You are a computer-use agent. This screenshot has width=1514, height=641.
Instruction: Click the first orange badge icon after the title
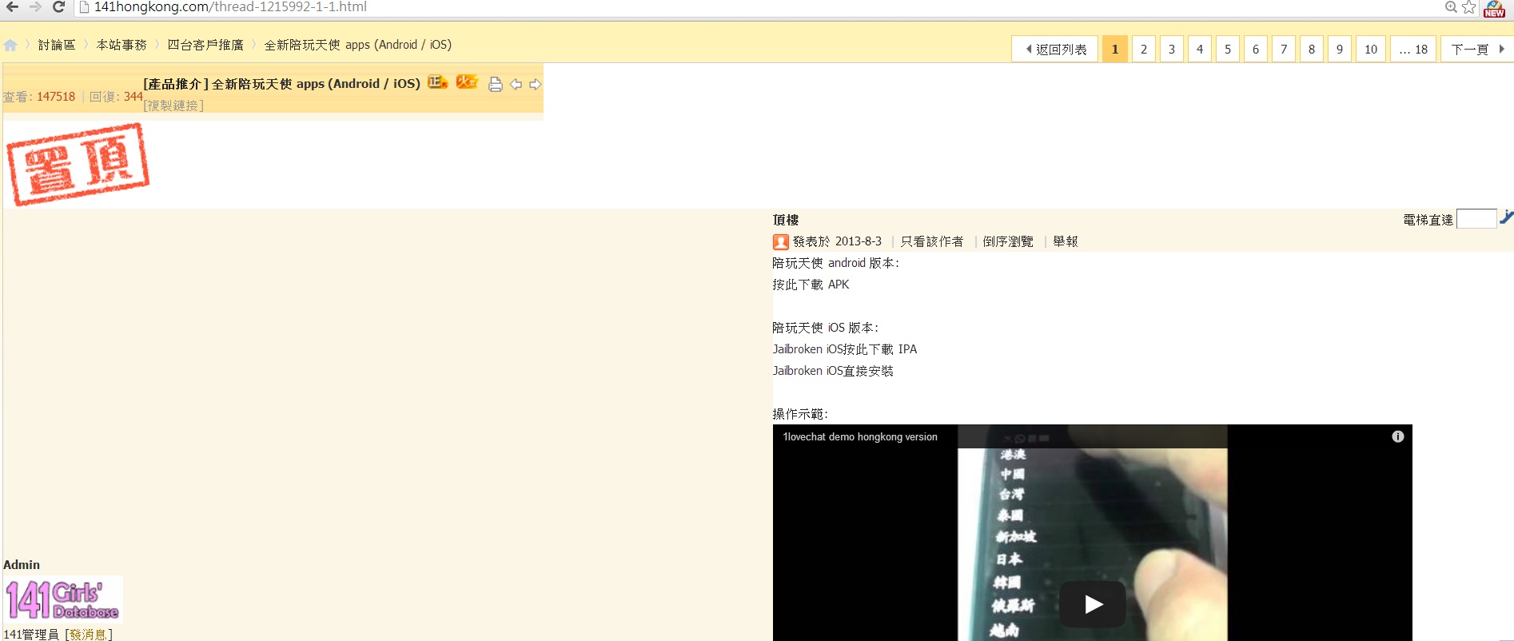437,82
